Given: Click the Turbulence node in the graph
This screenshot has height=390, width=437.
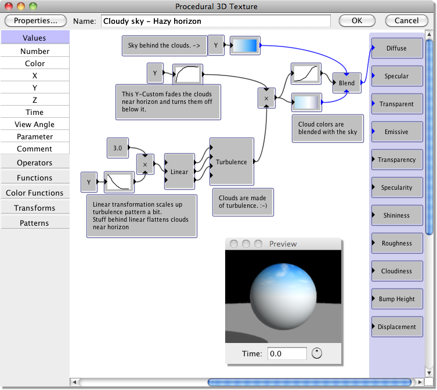Looking at the screenshot, I should (x=232, y=162).
